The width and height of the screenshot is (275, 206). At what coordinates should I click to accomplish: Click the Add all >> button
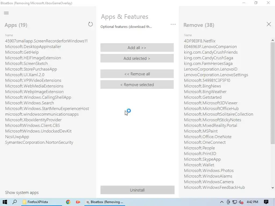coord(137,48)
